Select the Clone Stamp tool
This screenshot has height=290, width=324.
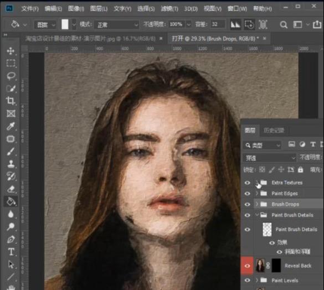pyautogui.click(x=11, y=164)
